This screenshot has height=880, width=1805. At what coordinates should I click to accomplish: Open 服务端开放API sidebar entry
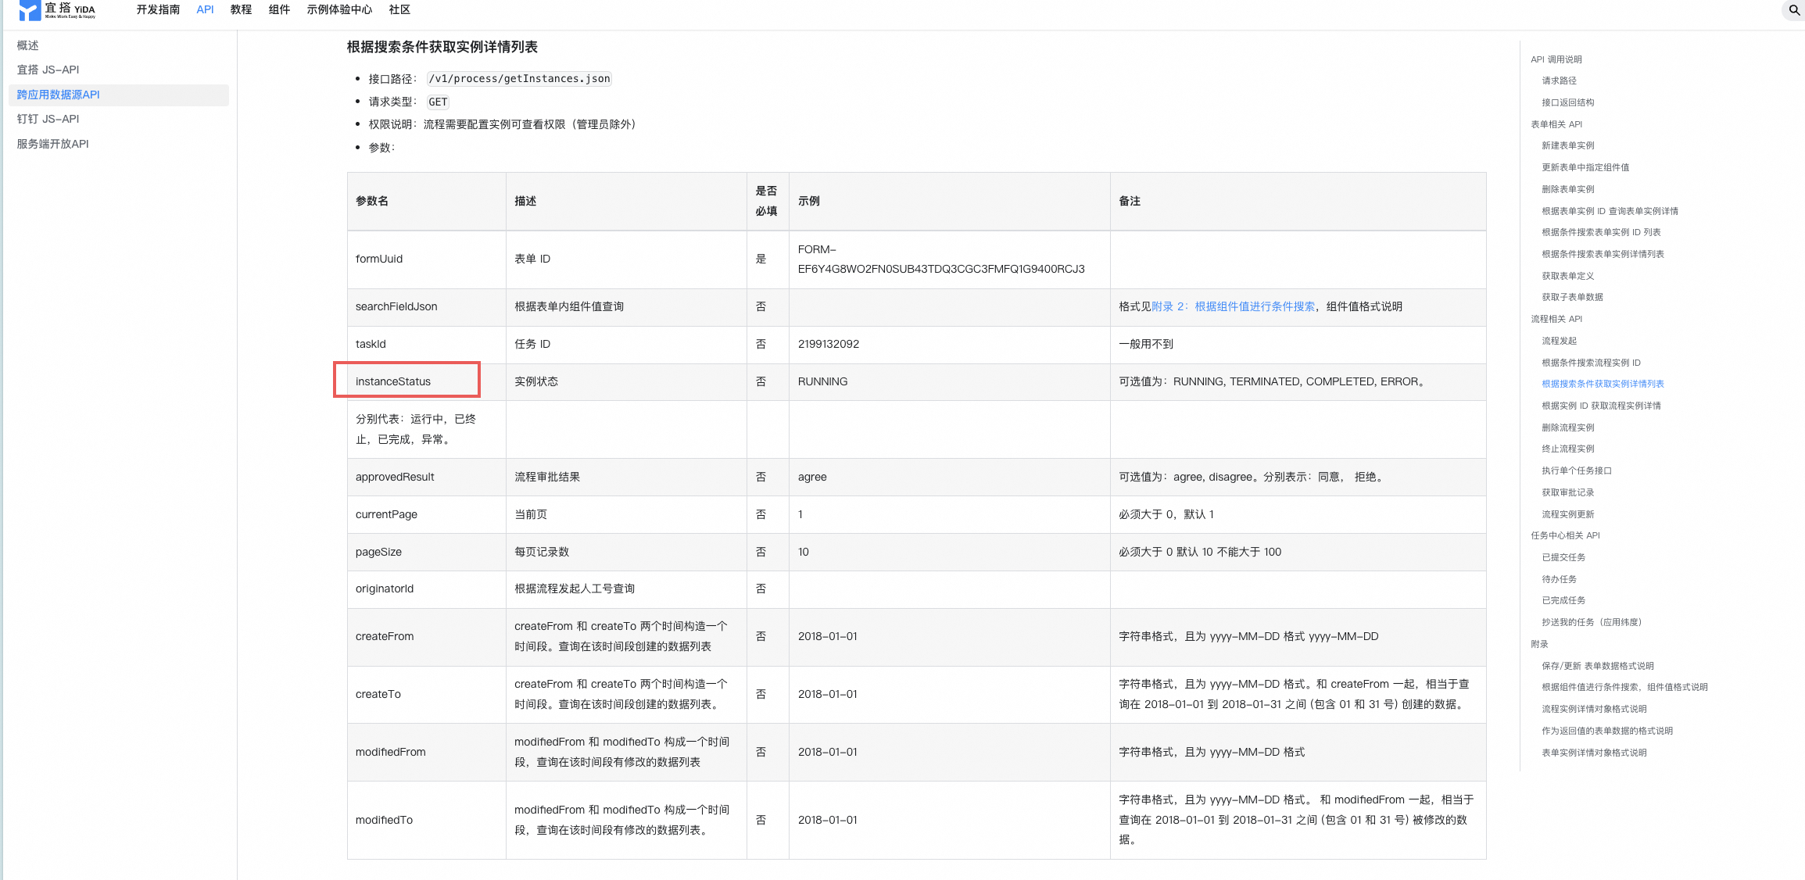point(53,144)
